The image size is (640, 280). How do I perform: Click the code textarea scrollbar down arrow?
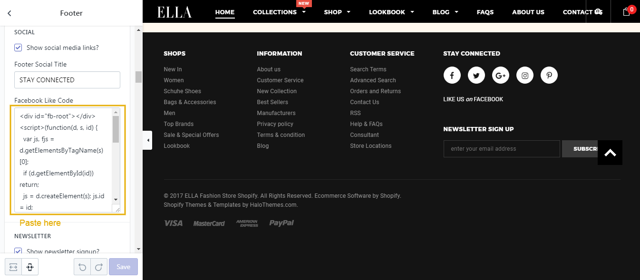coord(116,199)
